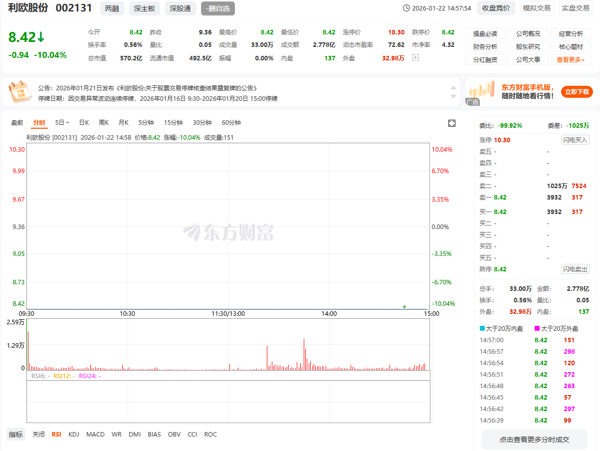Open 分红融资 link

[485, 59]
